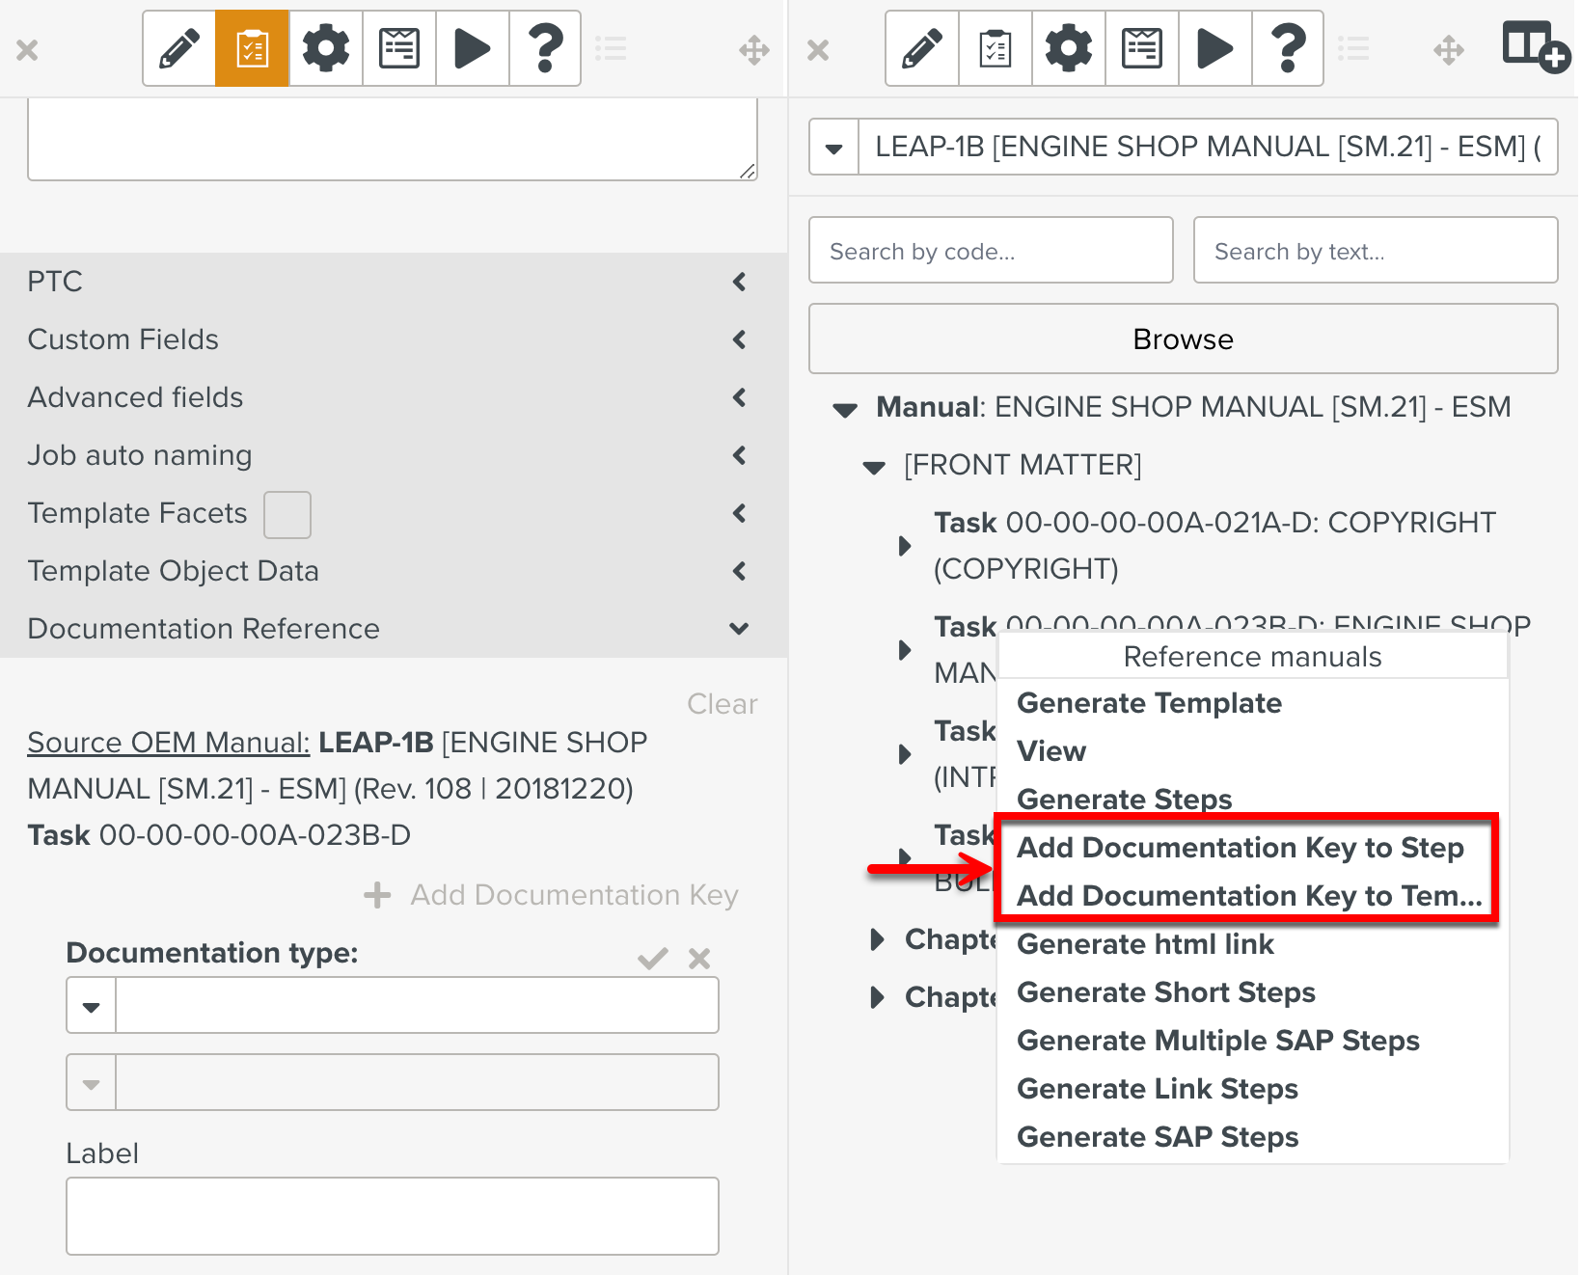Open the question mark help in right panel
The width and height of the screenshot is (1582, 1275).
point(1288,48)
